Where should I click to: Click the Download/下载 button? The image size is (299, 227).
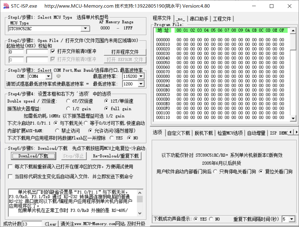pos(33,156)
